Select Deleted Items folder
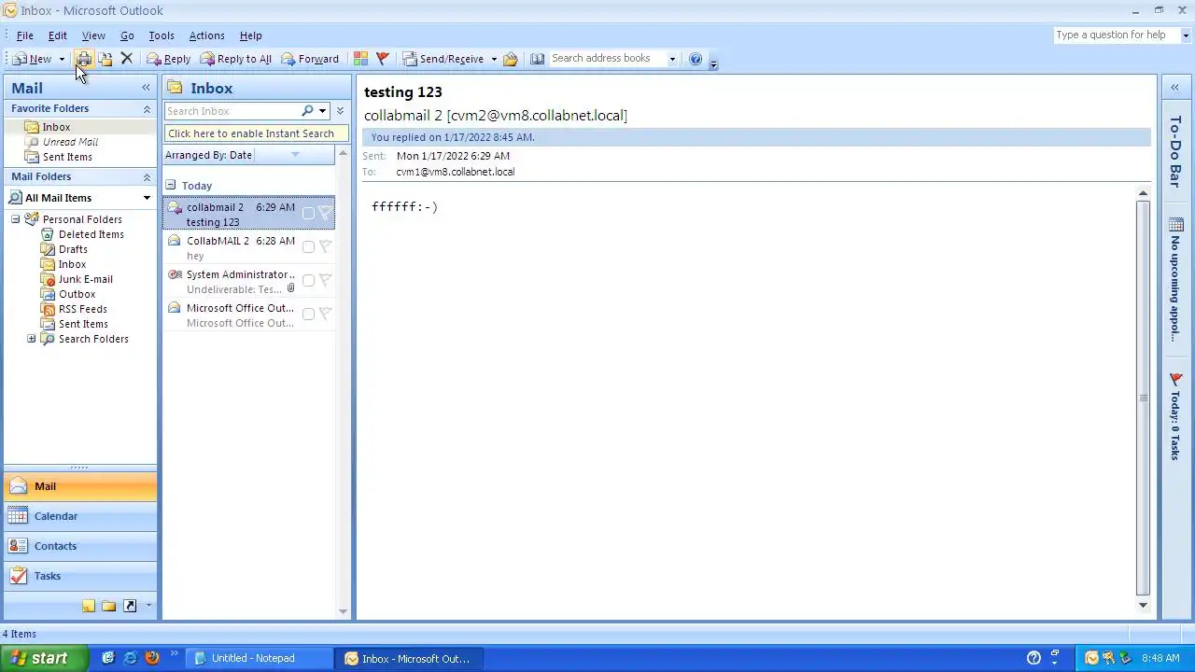This screenshot has height=672, width=1195. pyautogui.click(x=91, y=234)
